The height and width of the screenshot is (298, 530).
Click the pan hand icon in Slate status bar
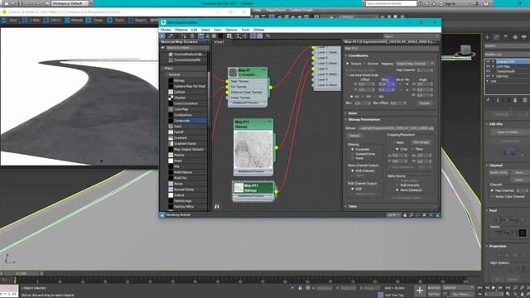pyautogui.click(x=405, y=215)
